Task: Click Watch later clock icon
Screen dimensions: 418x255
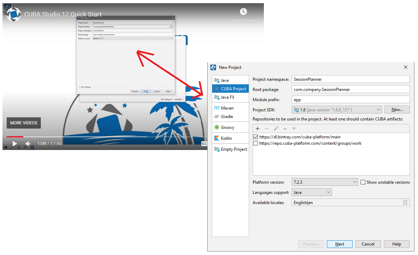Action: click(243, 12)
